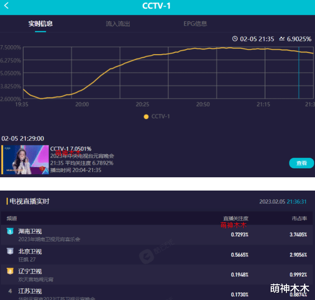This screenshot has width=315, height=300.
Task: Click rank 1 badge for 湖南卫视
Action: (10, 231)
